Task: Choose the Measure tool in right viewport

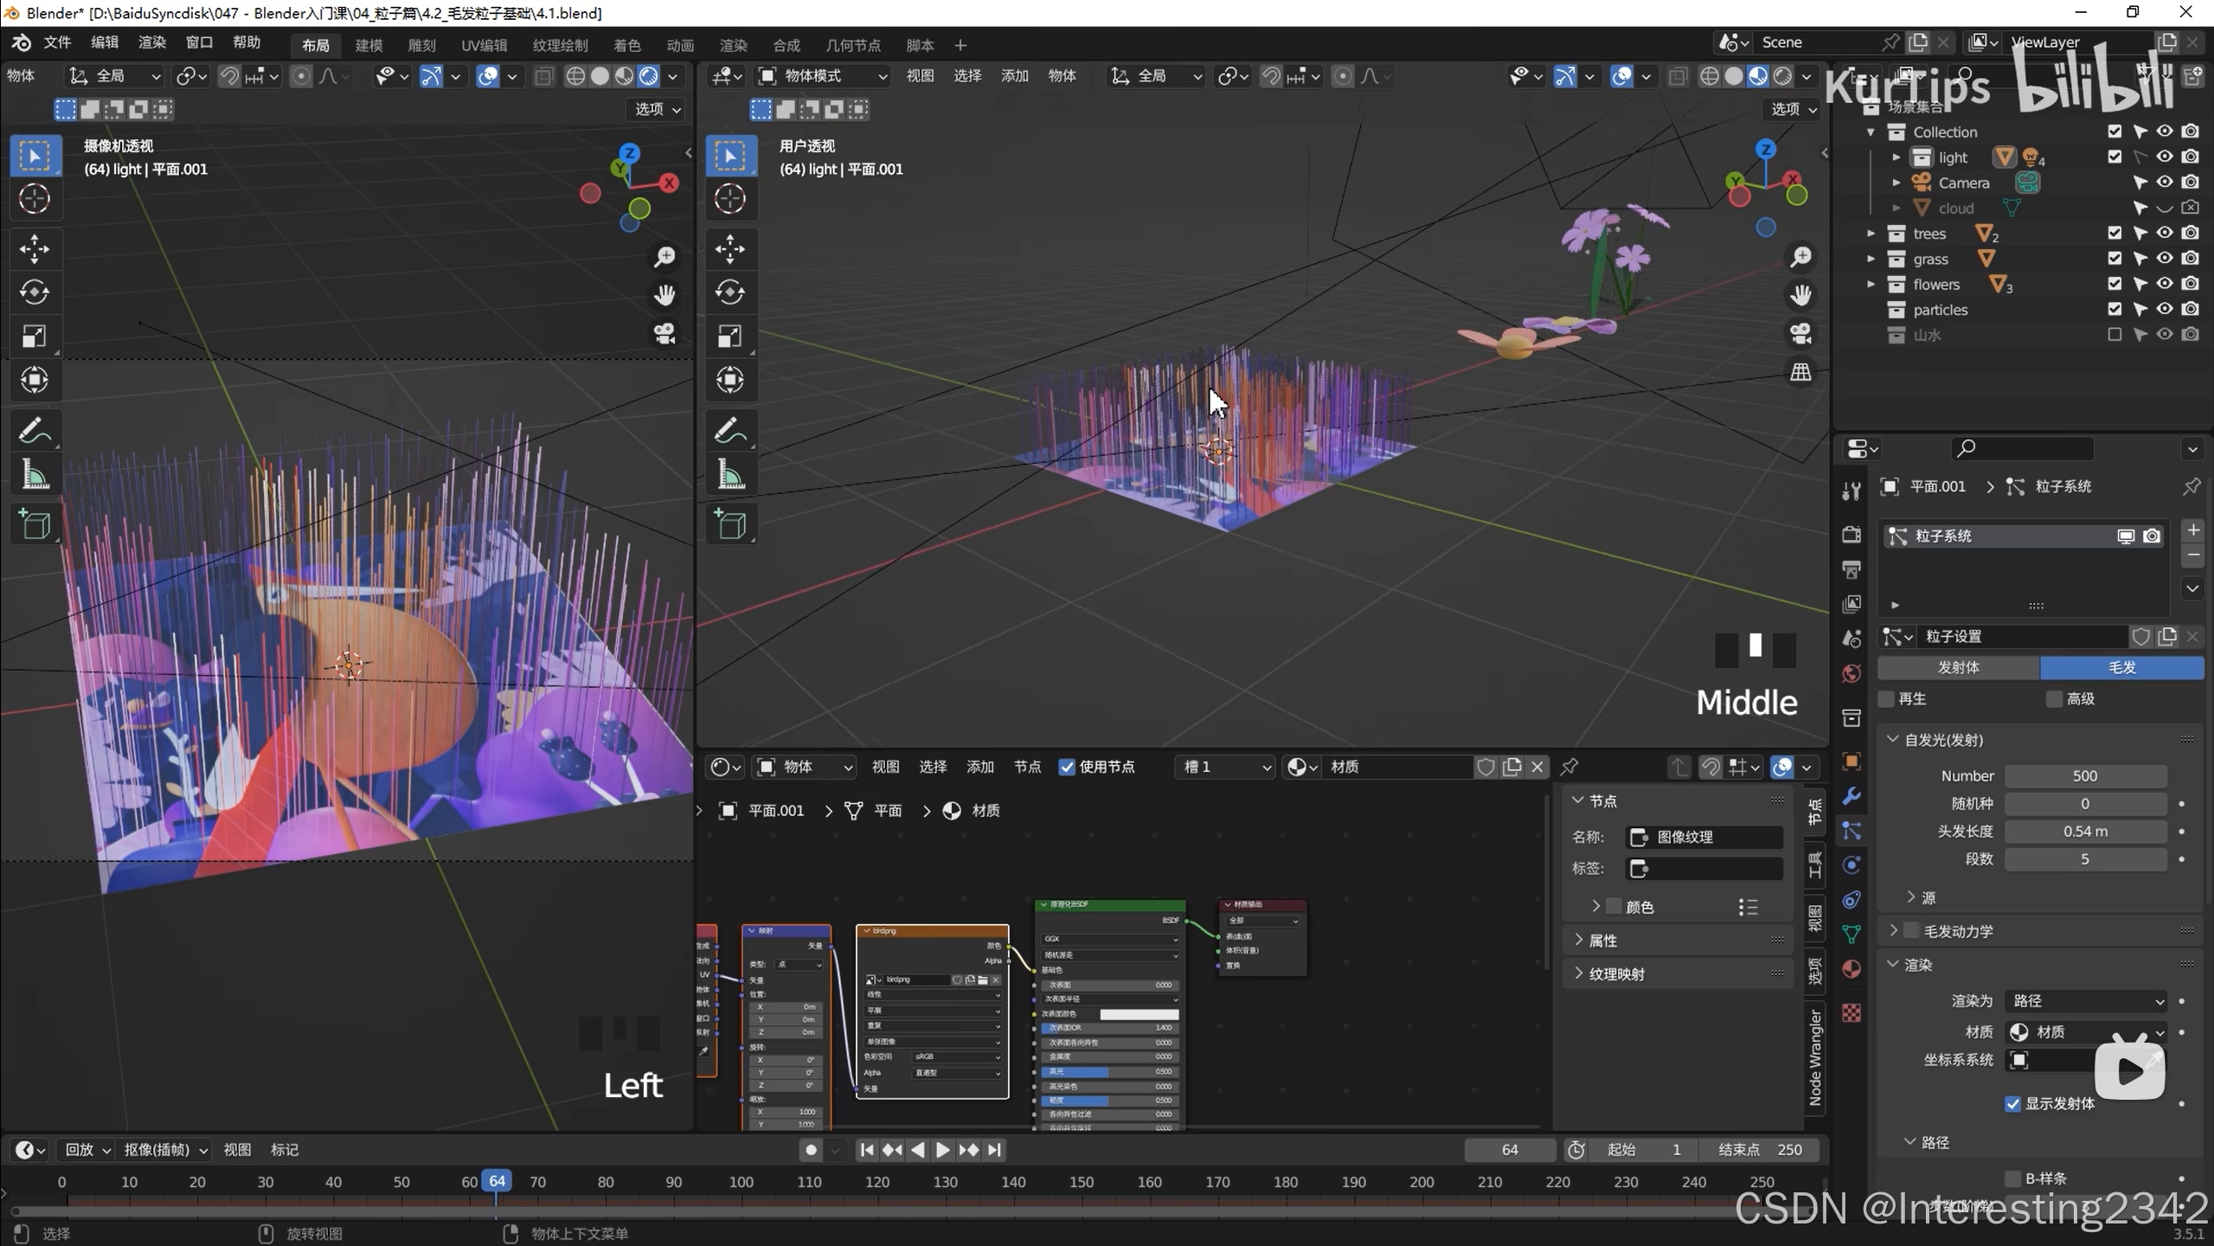Action: (x=730, y=475)
